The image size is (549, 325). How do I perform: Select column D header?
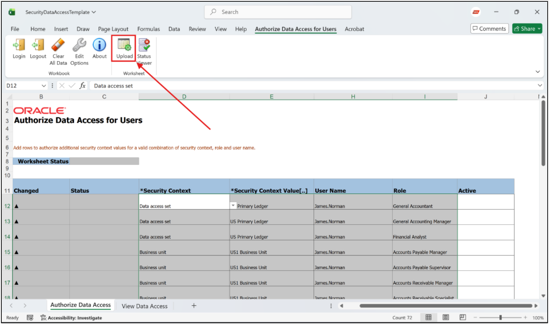click(184, 97)
